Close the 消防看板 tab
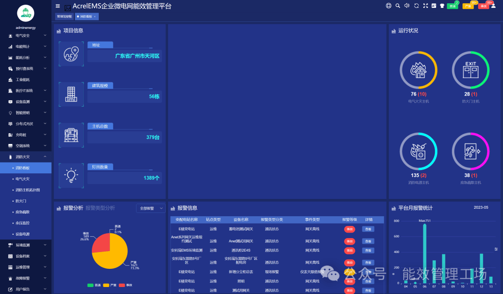The height and width of the screenshot is (294, 503). 95,17
